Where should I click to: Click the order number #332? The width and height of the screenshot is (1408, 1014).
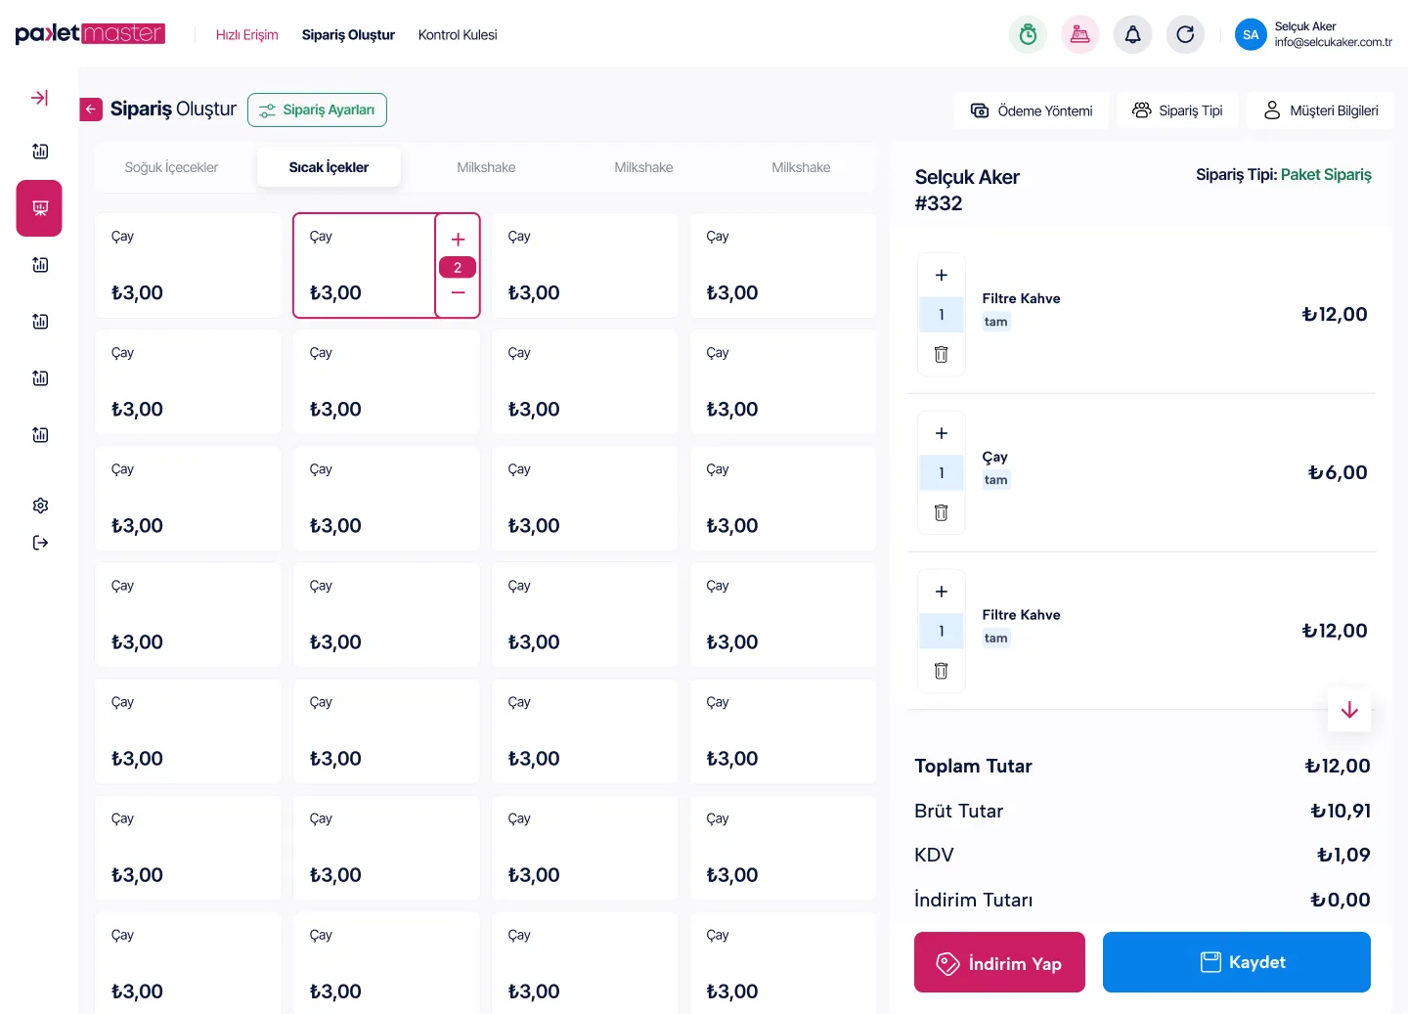[x=939, y=203]
